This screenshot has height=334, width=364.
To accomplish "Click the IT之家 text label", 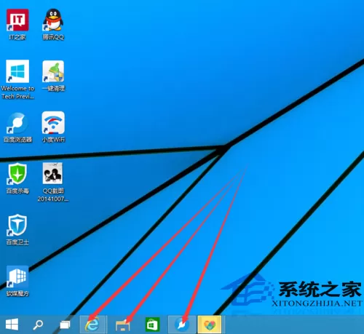I will (17, 37).
